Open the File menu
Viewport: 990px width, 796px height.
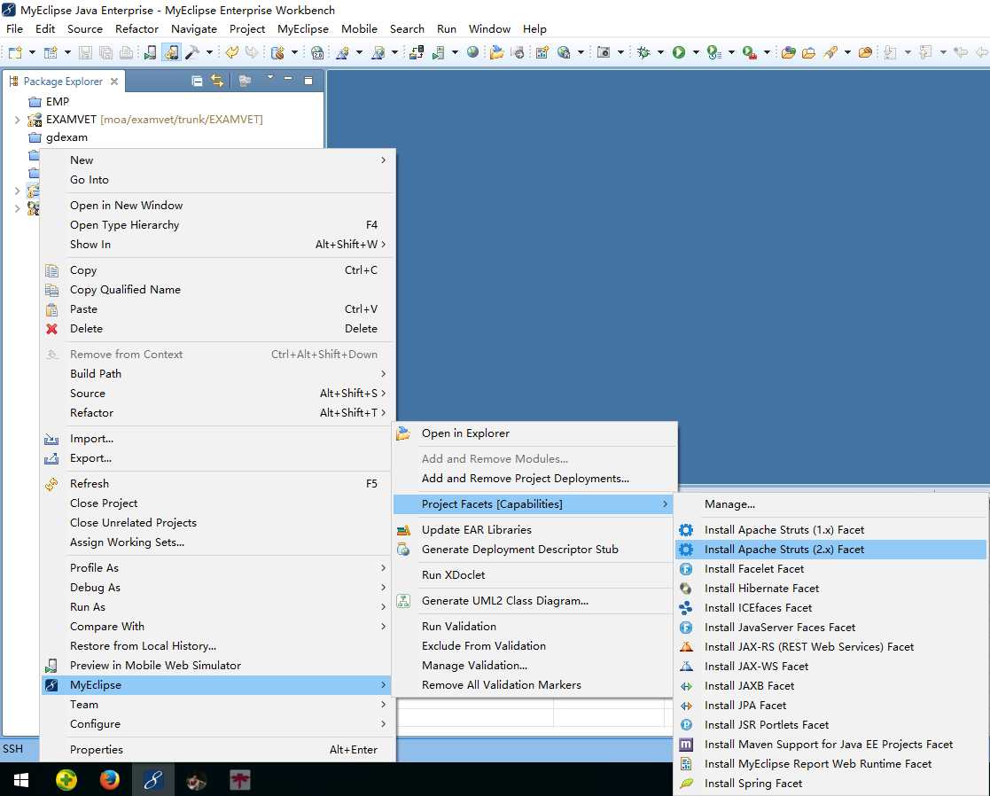coord(14,28)
